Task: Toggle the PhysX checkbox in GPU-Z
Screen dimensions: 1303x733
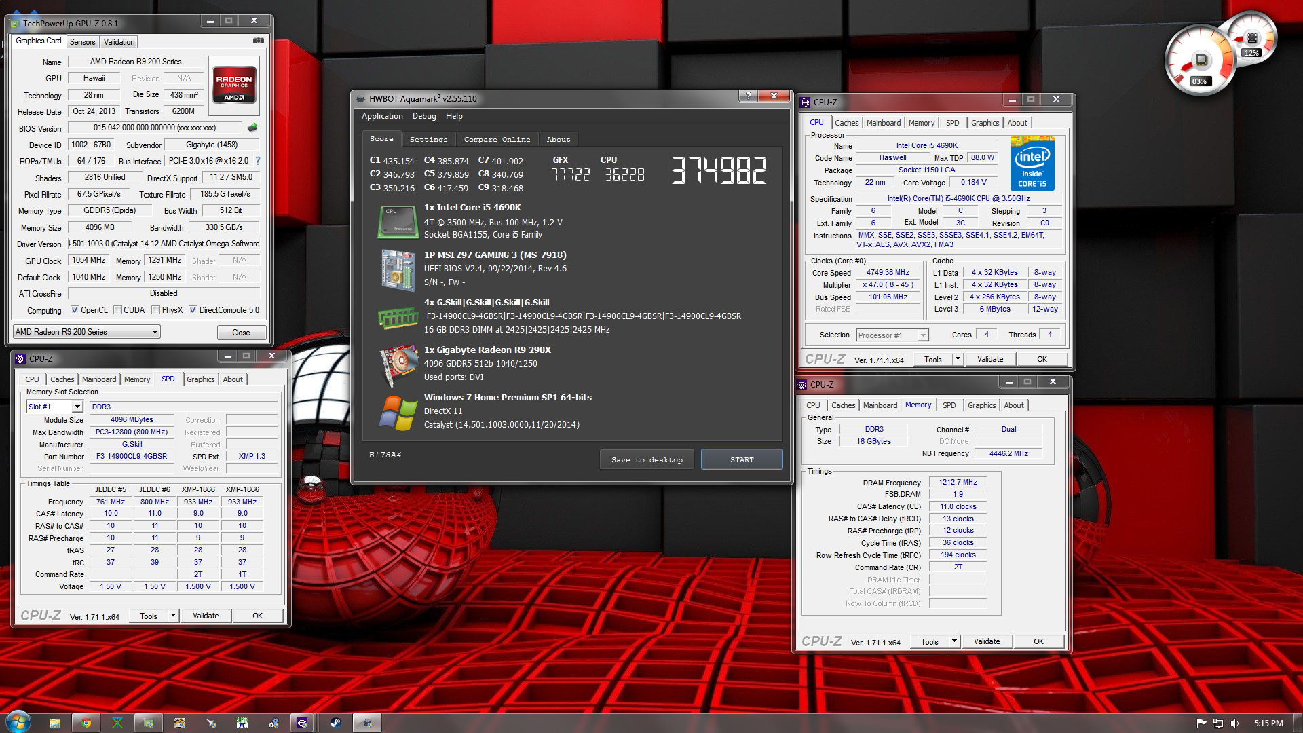Action: [155, 310]
